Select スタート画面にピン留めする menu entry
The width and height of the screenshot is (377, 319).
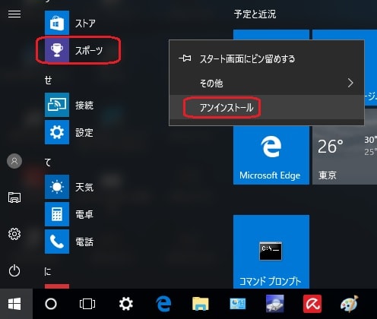coord(267,58)
